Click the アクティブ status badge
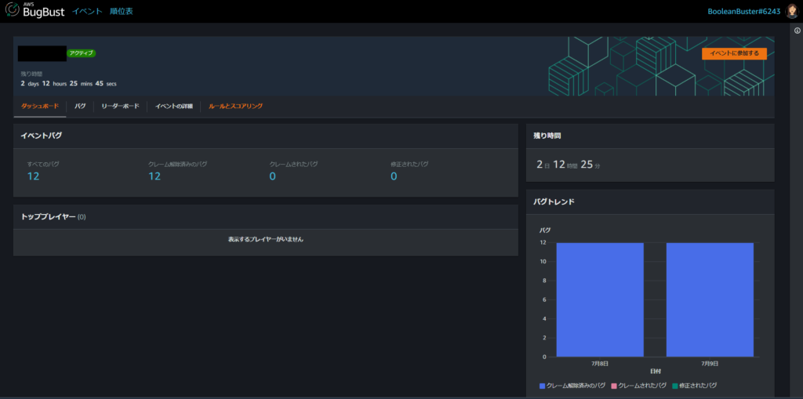Screen dimensions: 803x399 tap(81, 53)
